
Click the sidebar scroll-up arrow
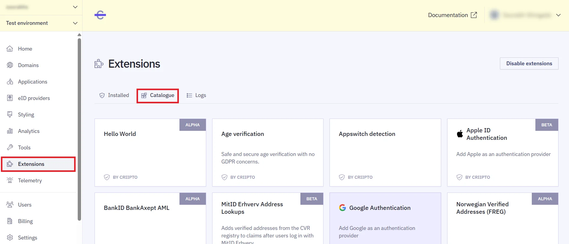pos(79,35)
